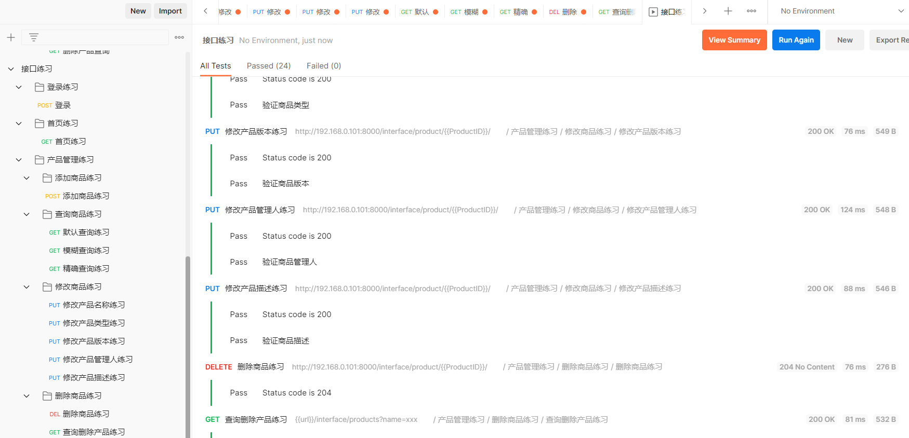Select GET 默认查询练习 request
Viewport: 909px width, 438px height.
[79, 232]
